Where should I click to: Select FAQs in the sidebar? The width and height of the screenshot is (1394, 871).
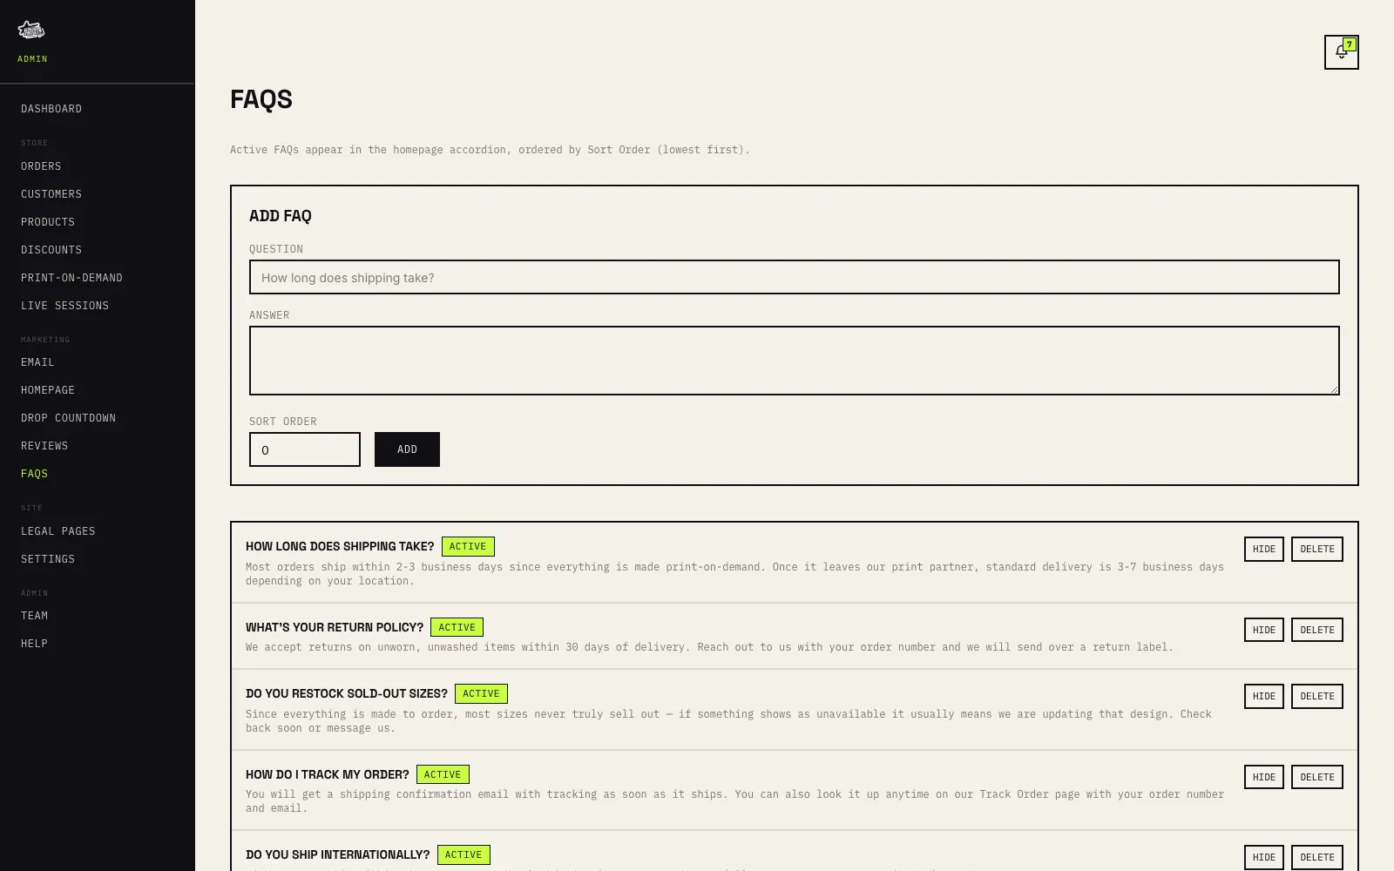34,474
